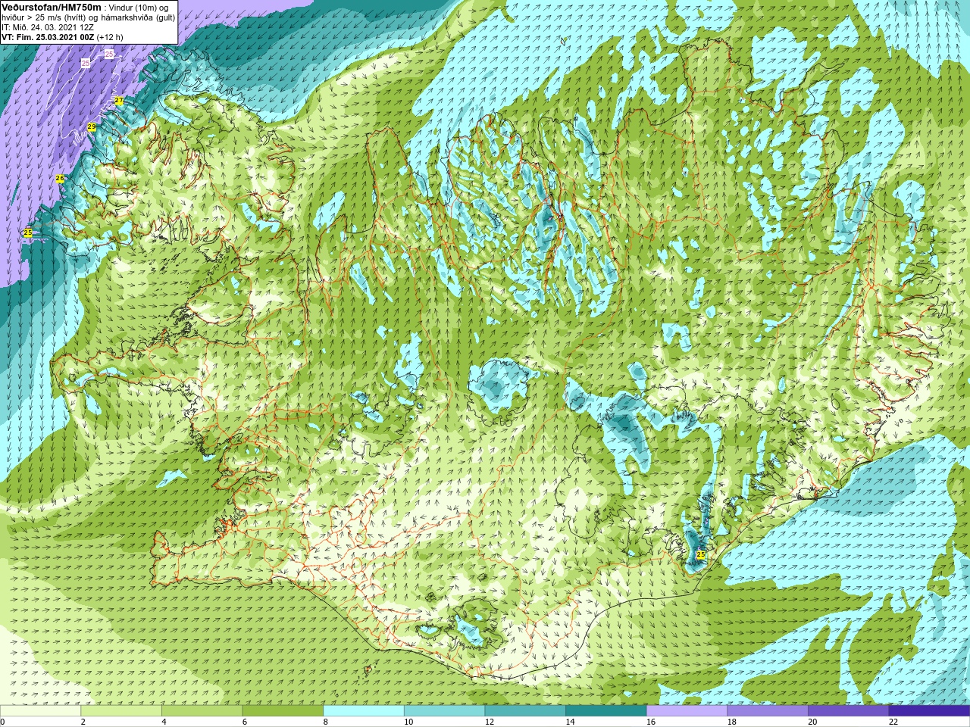Image resolution: width=970 pixels, height=727 pixels.
Task: Click the 4–6 m/s green legend swatch
Action: (202, 711)
